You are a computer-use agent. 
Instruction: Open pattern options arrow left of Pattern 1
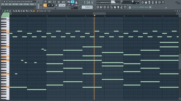81,7
